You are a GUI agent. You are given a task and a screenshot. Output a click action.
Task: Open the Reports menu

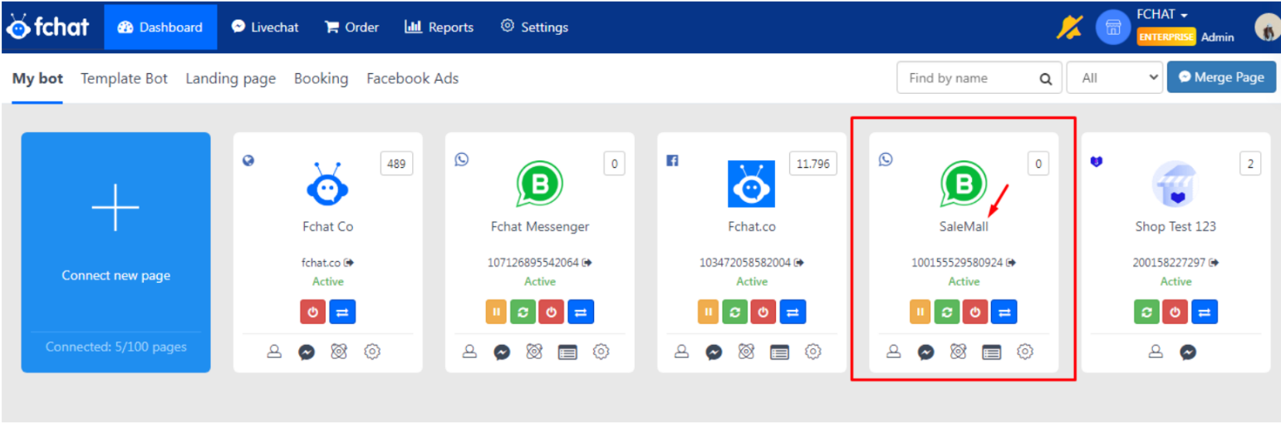[x=439, y=27]
